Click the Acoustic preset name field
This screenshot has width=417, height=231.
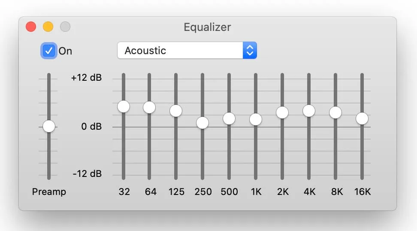click(x=180, y=50)
